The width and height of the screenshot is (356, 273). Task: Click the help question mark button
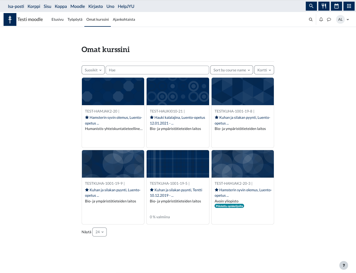click(x=343, y=265)
